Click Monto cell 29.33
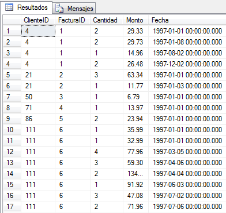The height and width of the screenshot is (213, 226). click(135, 31)
